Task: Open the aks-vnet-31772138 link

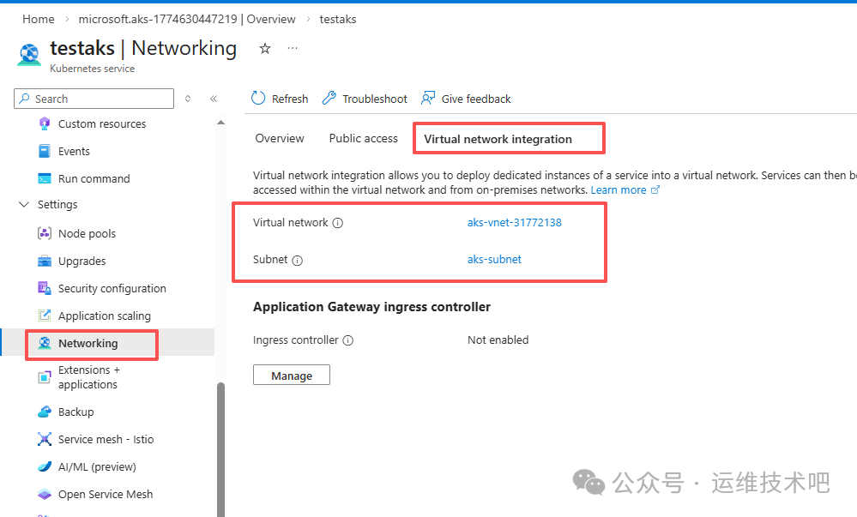Action: (x=514, y=222)
